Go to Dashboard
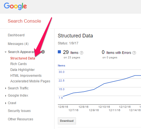The height and width of the screenshot is (129, 141). click(x=16, y=35)
